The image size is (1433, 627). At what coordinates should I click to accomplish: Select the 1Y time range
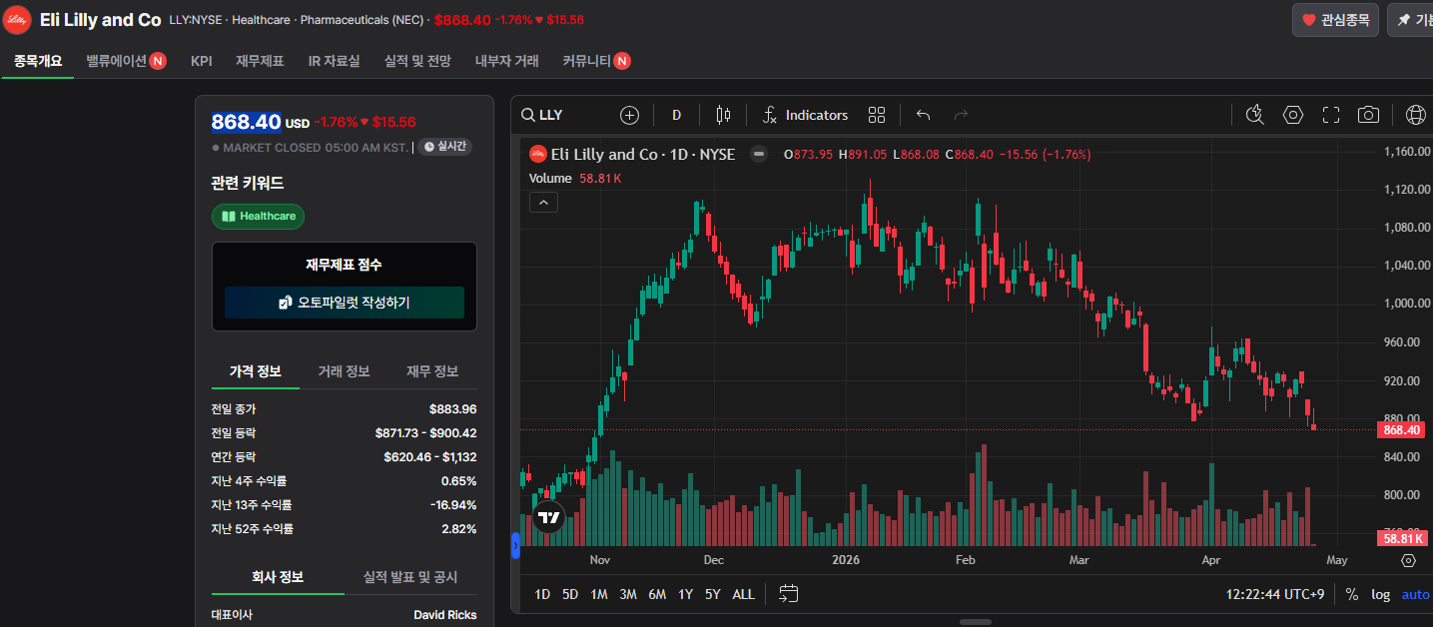[x=685, y=594]
